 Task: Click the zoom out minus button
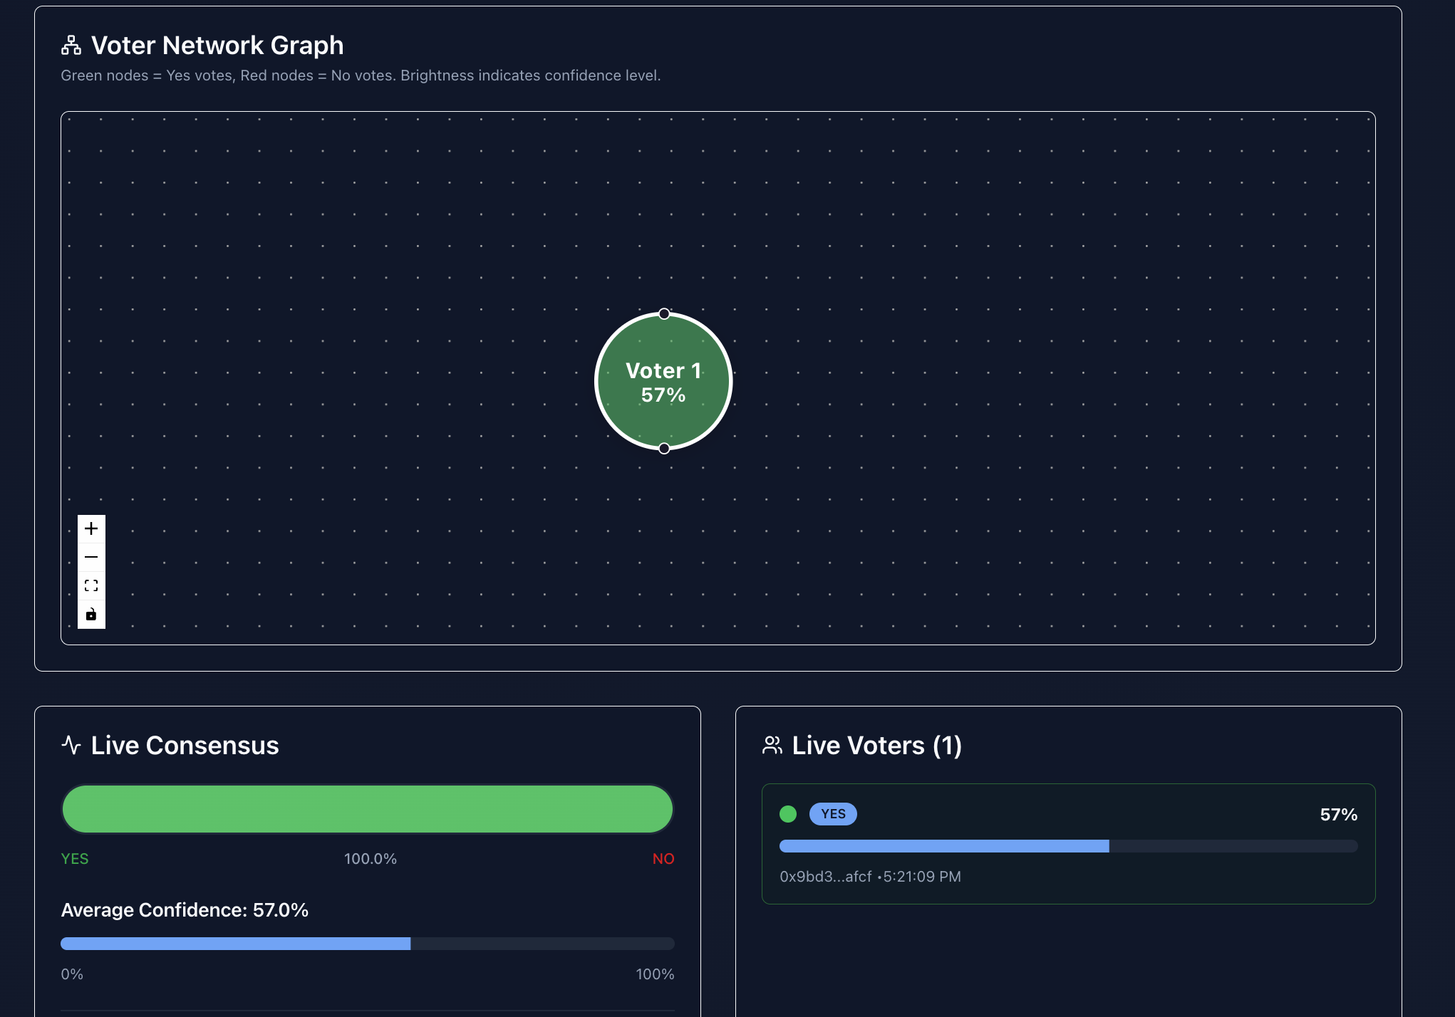click(91, 557)
